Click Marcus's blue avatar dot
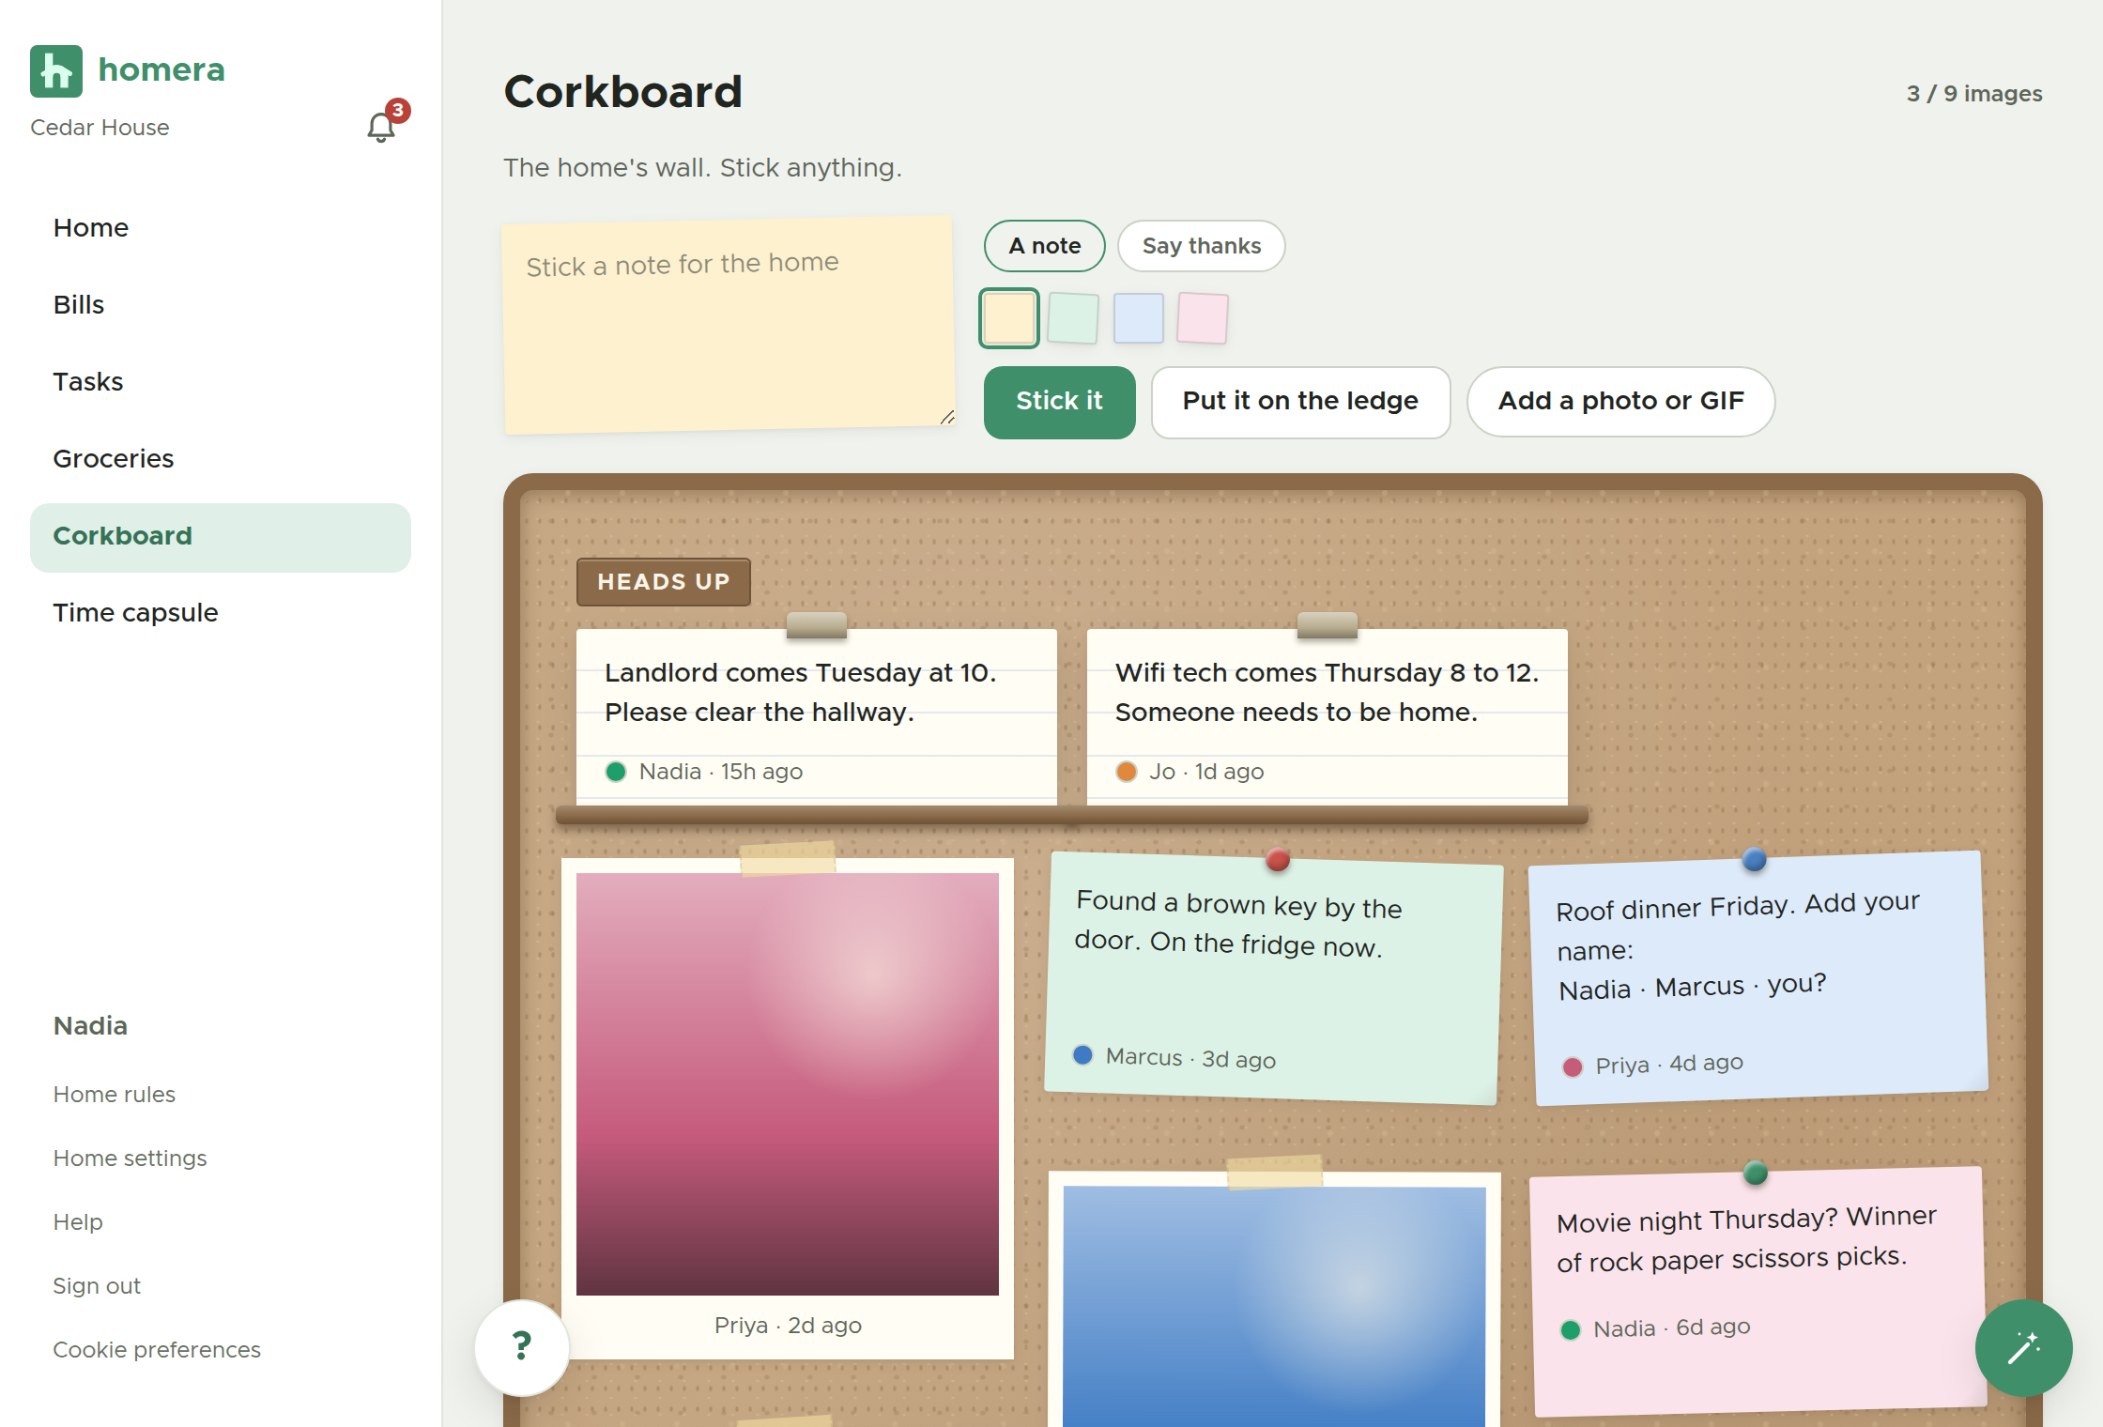The height and width of the screenshot is (1427, 2103). (1082, 1055)
